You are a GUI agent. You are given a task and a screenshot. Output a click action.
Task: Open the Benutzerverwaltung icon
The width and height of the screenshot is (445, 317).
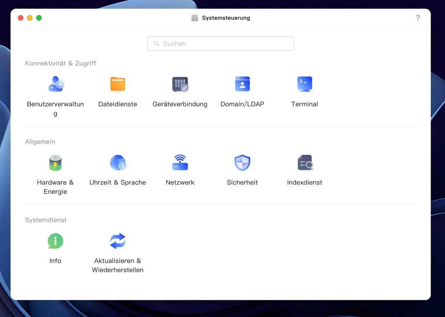[56, 84]
